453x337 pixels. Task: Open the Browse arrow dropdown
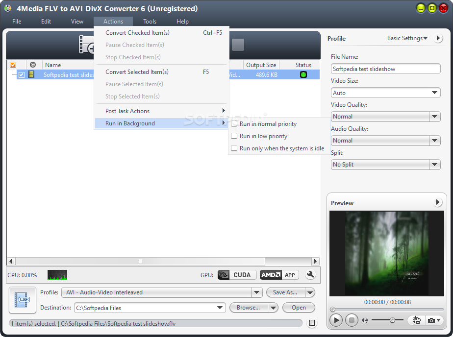tap(273, 308)
